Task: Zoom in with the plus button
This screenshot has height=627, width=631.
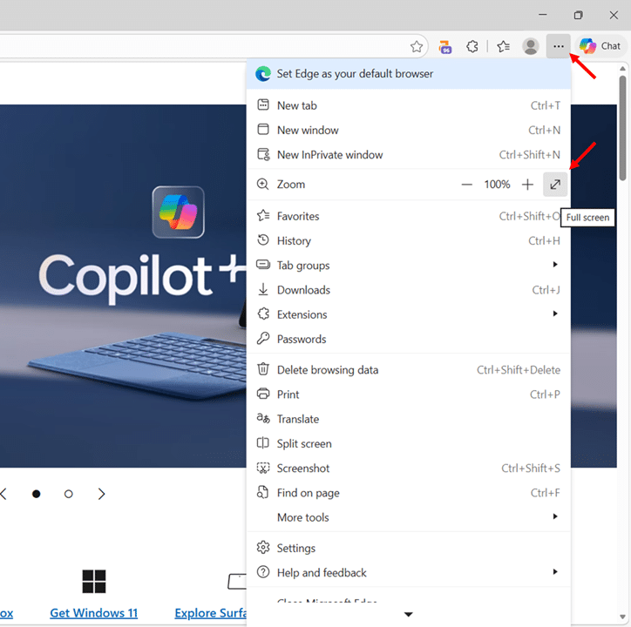Action: [x=527, y=185]
